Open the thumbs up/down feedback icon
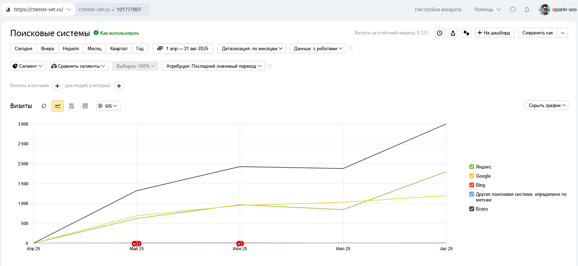578x266 pixels. click(x=466, y=33)
